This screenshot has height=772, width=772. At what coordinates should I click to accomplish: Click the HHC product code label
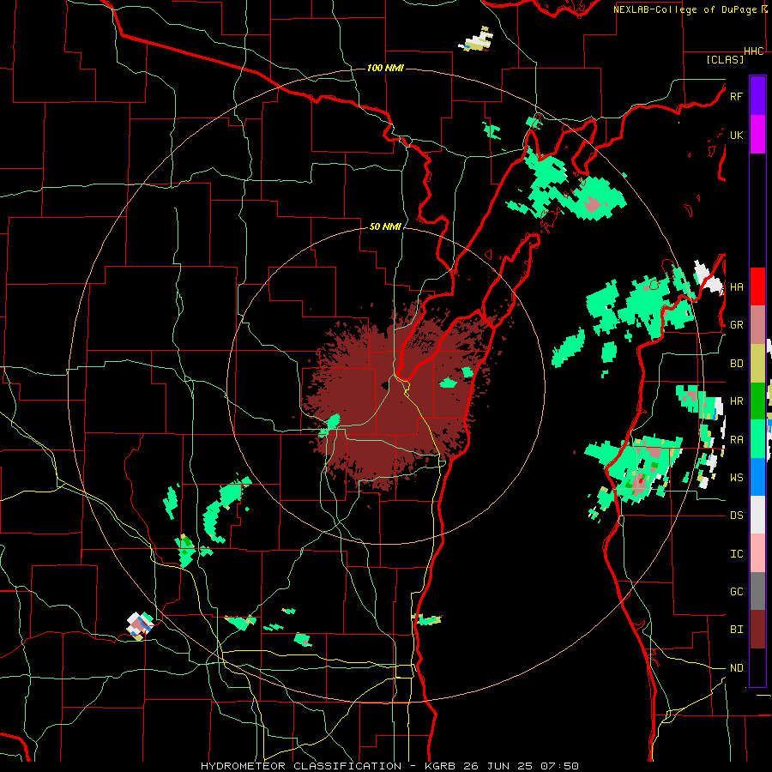click(753, 51)
